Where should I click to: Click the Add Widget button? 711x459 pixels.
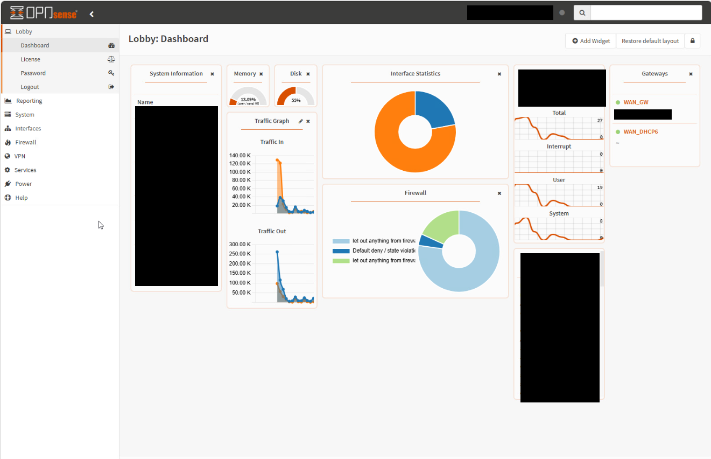click(590, 41)
